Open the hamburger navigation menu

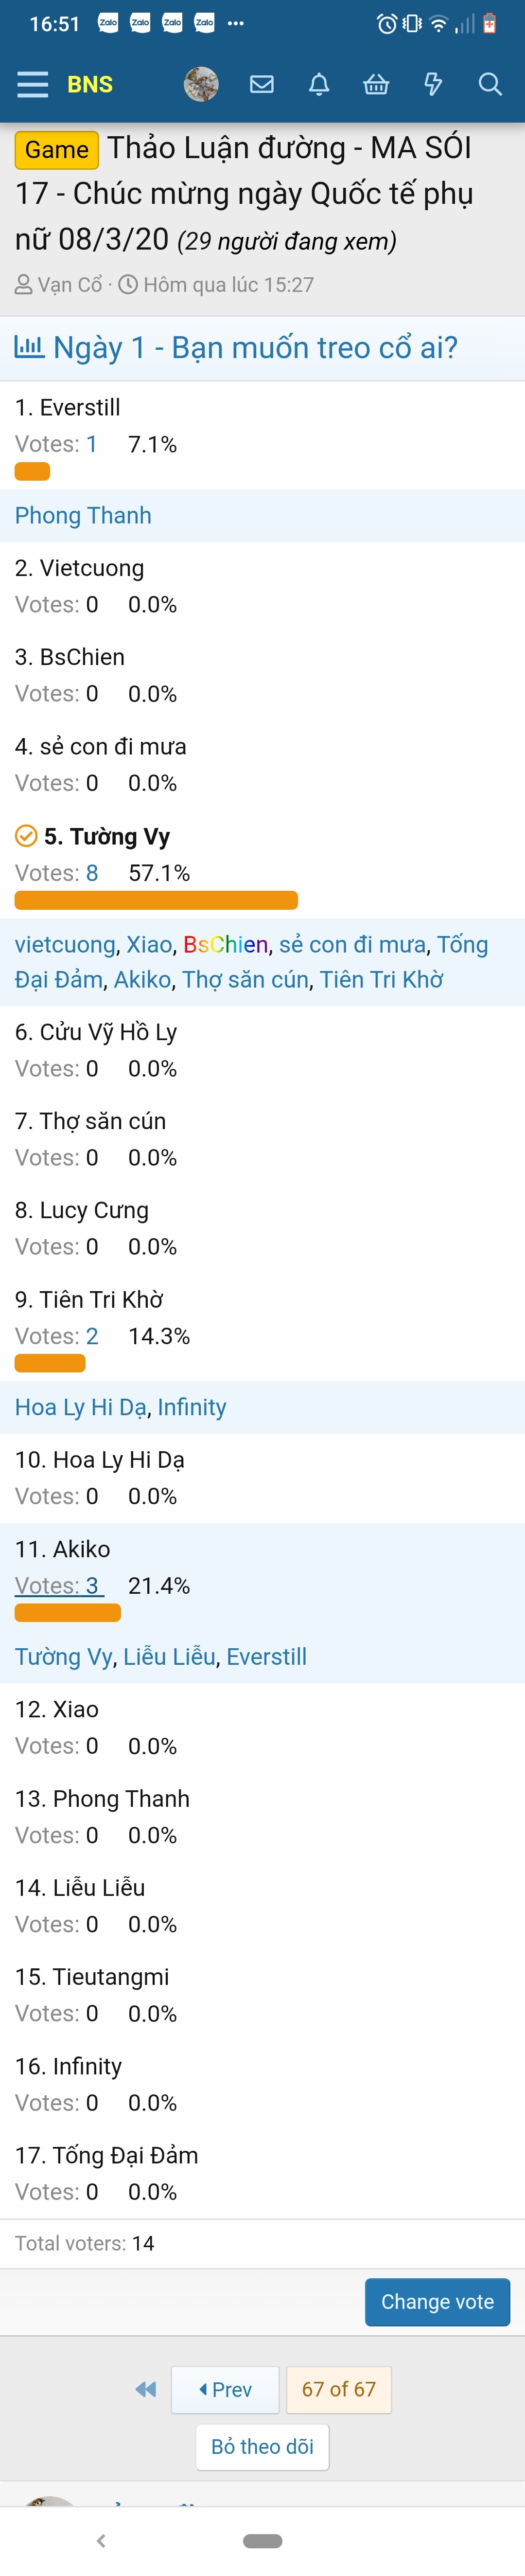coord(33,84)
